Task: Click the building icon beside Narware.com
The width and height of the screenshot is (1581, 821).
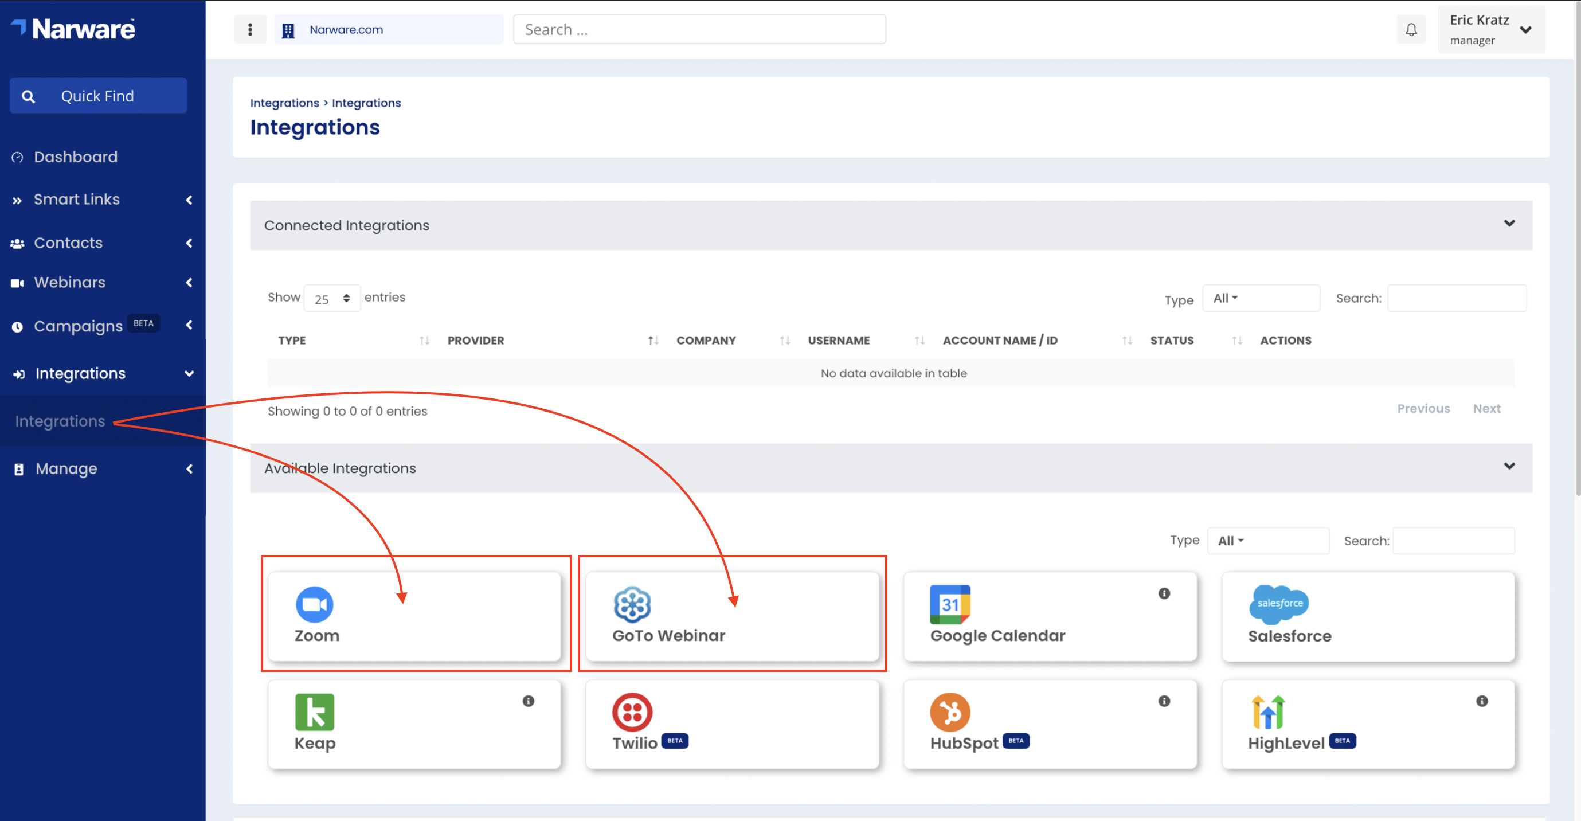Action: click(288, 30)
